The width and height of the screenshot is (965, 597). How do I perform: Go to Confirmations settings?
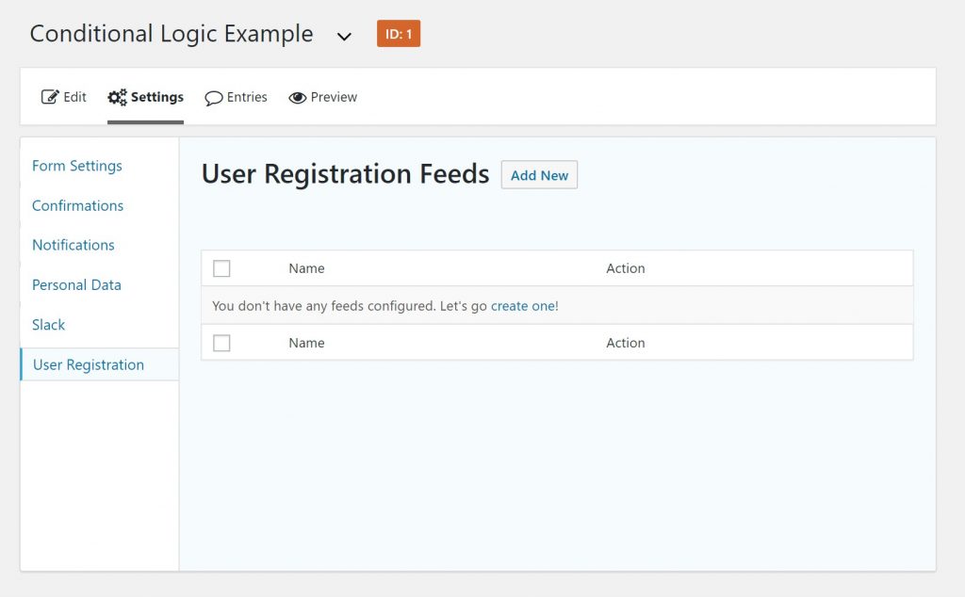coord(77,205)
